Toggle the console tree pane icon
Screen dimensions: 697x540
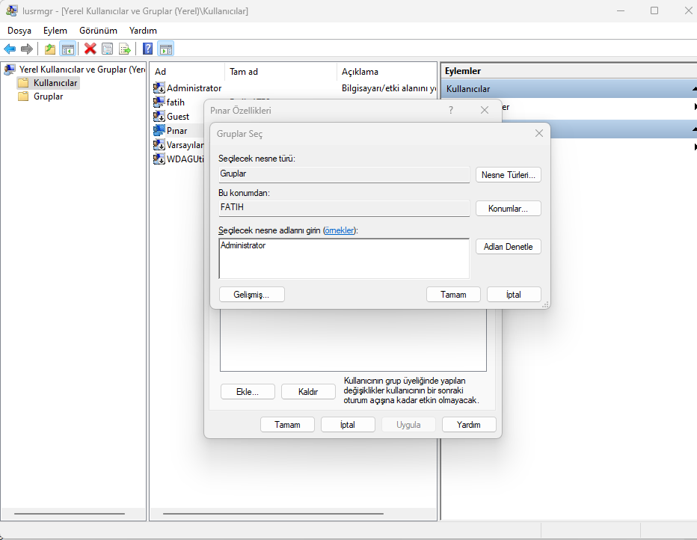pyautogui.click(x=67, y=49)
